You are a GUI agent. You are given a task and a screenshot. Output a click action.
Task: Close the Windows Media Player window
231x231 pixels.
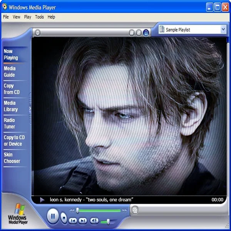225,7
